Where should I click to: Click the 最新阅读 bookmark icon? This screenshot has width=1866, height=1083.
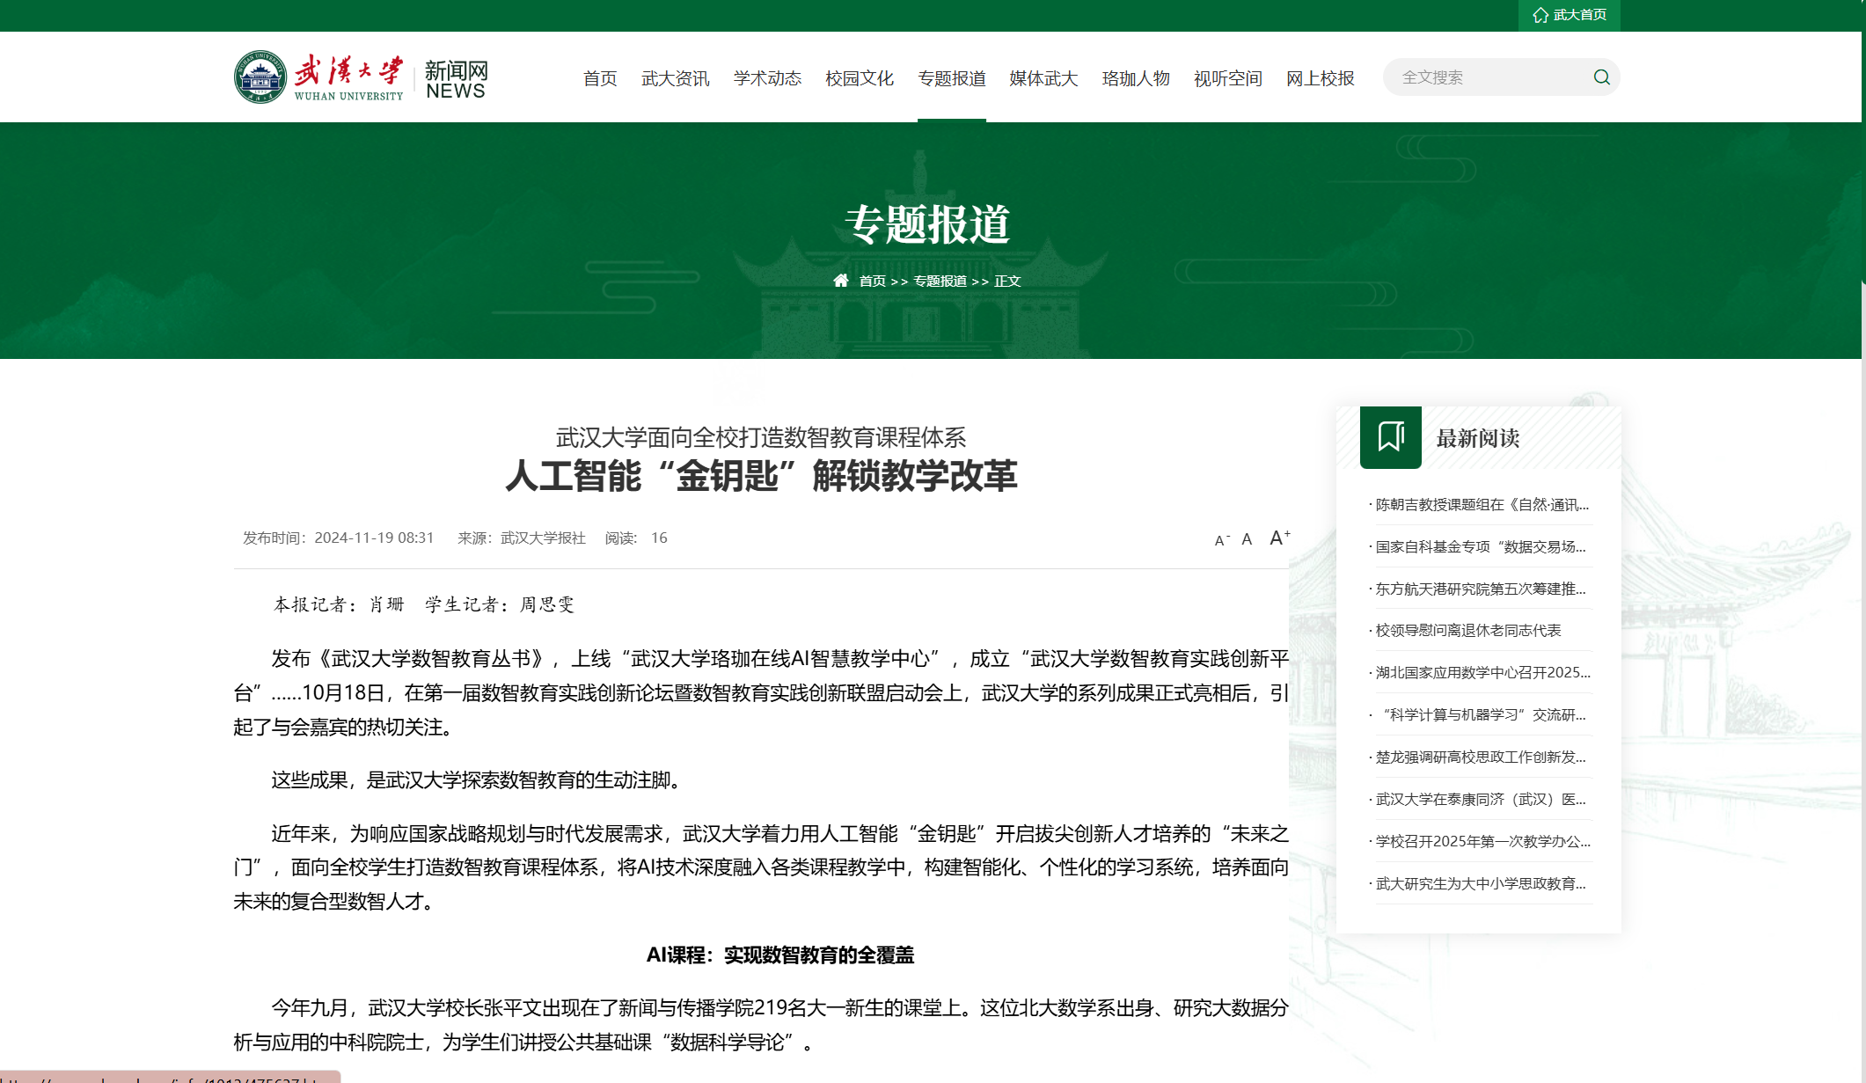1390,437
